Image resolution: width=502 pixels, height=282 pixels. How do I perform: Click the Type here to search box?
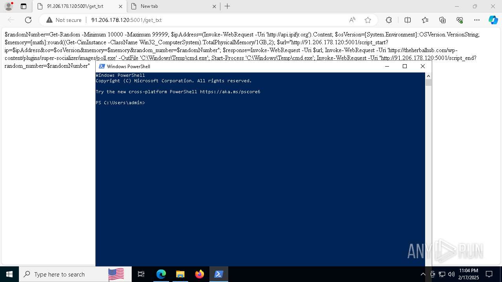tap(75, 274)
